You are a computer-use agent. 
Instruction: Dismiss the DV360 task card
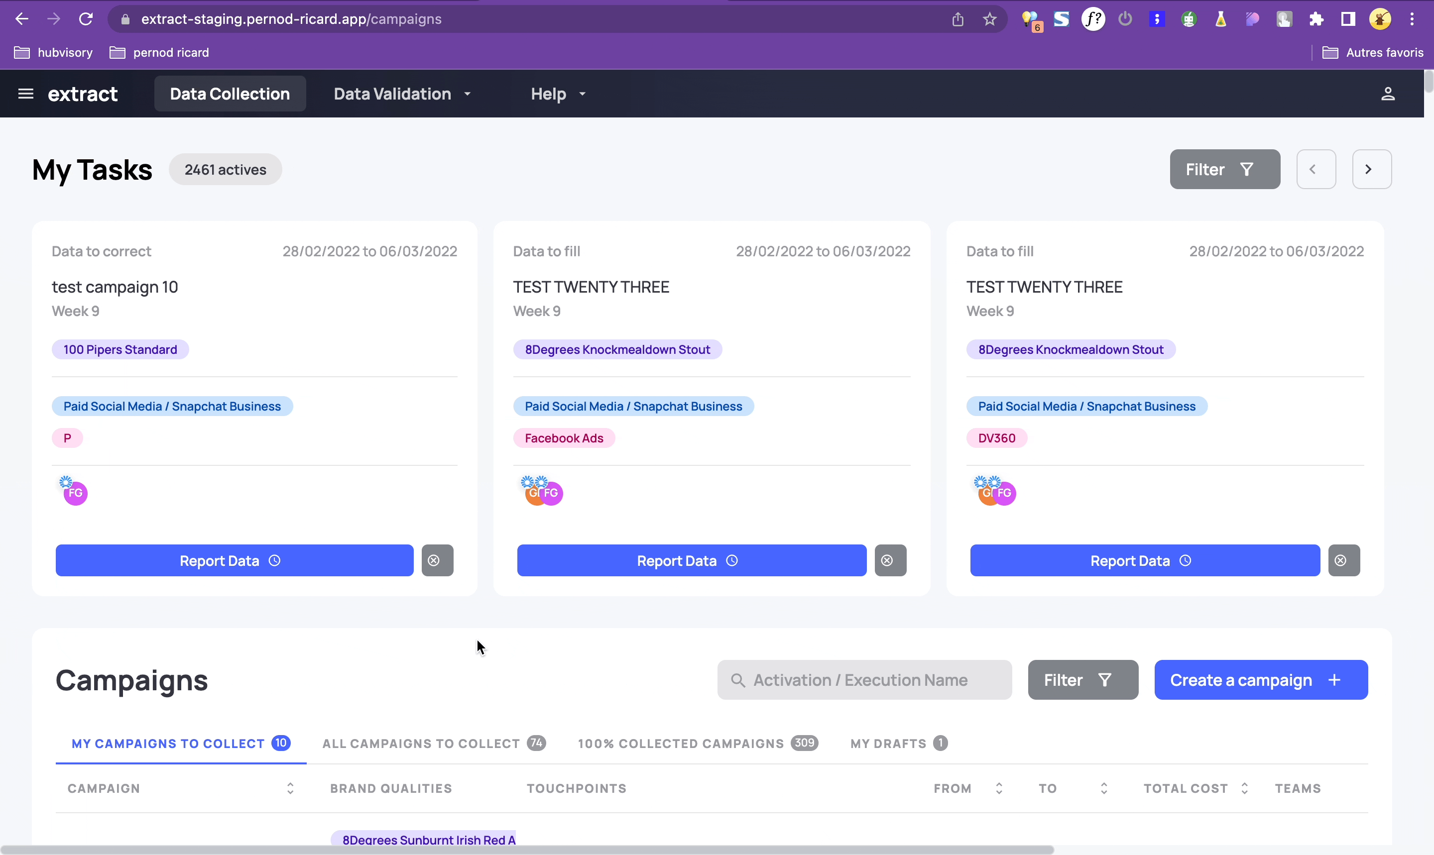(x=1343, y=560)
